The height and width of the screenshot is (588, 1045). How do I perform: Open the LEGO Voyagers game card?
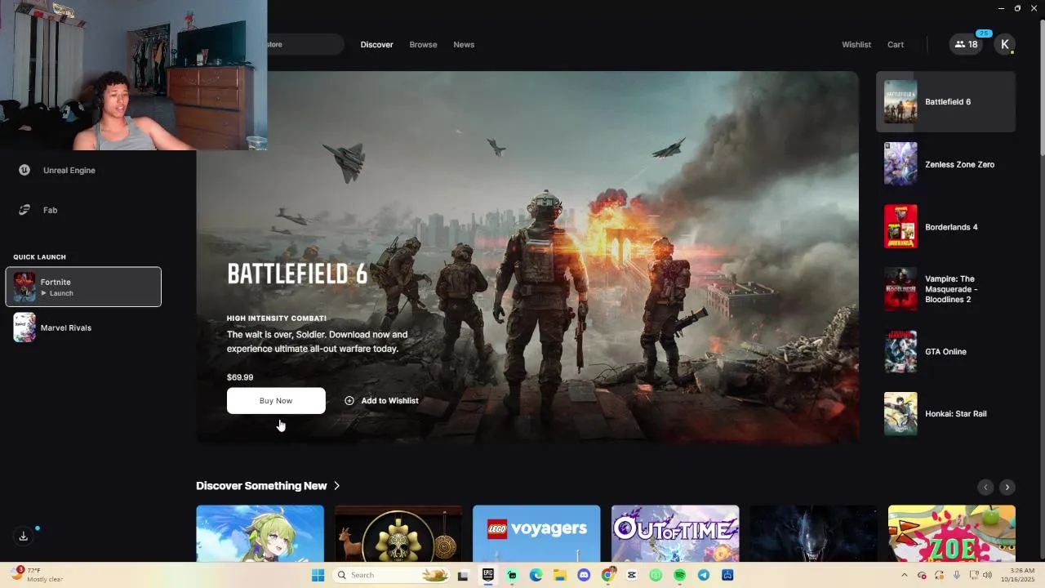536,533
